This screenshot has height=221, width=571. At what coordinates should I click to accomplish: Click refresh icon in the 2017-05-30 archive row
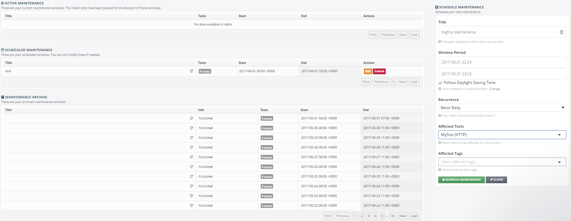click(x=192, y=128)
